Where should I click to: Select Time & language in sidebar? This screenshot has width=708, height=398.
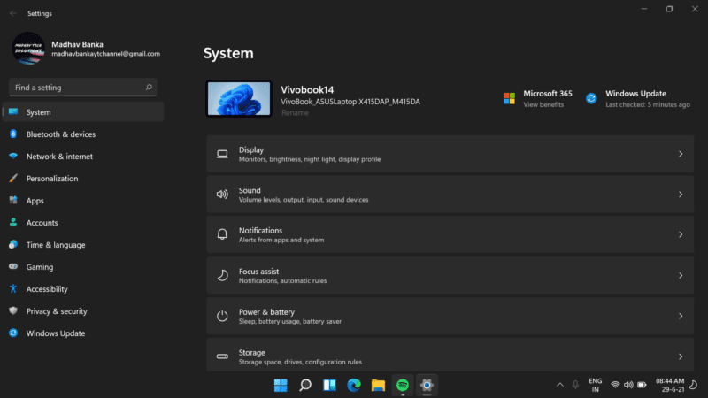pos(56,245)
